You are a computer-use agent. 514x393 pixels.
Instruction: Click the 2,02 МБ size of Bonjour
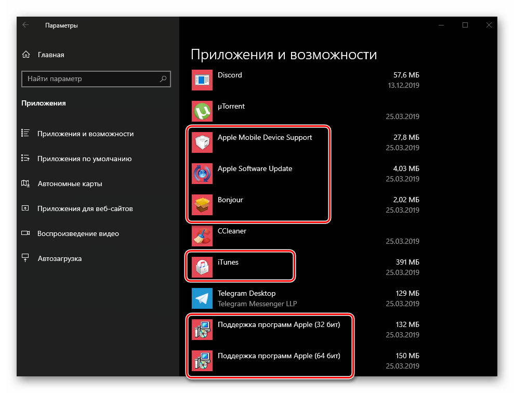click(406, 200)
